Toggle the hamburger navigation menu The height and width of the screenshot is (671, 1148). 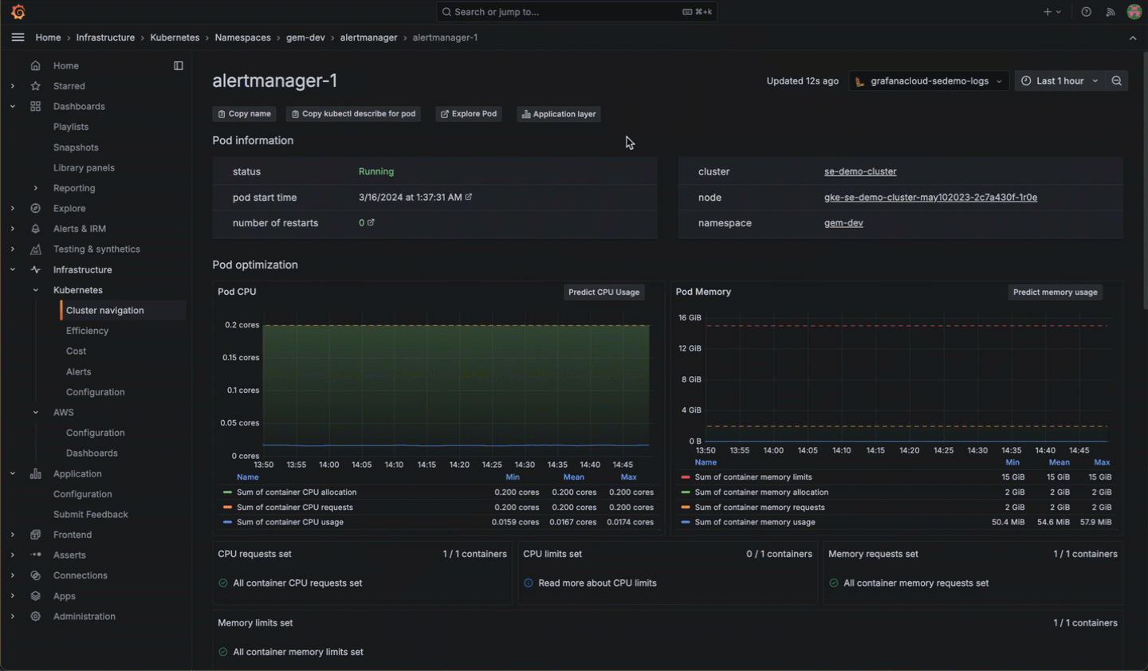18,37
